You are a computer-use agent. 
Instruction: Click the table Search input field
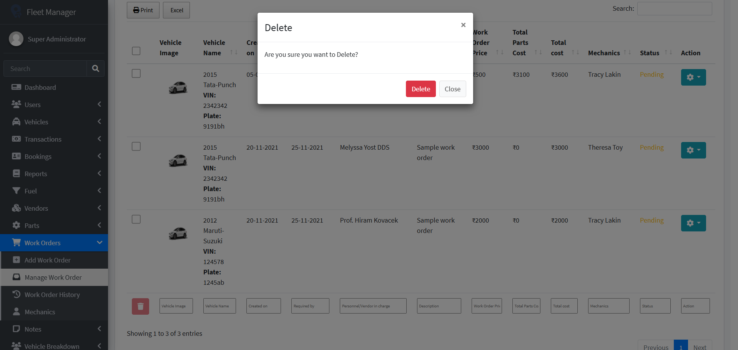pyautogui.click(x=674, y=9)
